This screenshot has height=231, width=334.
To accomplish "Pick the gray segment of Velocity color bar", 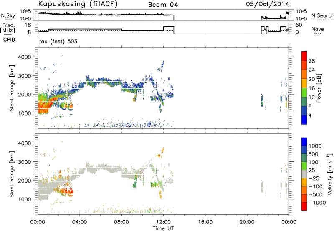I will click(x=304, y=174).
